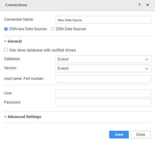Enable only show databases with certified drivers
The width and height of the screenshot is (155, 142).
coord(6,50)
